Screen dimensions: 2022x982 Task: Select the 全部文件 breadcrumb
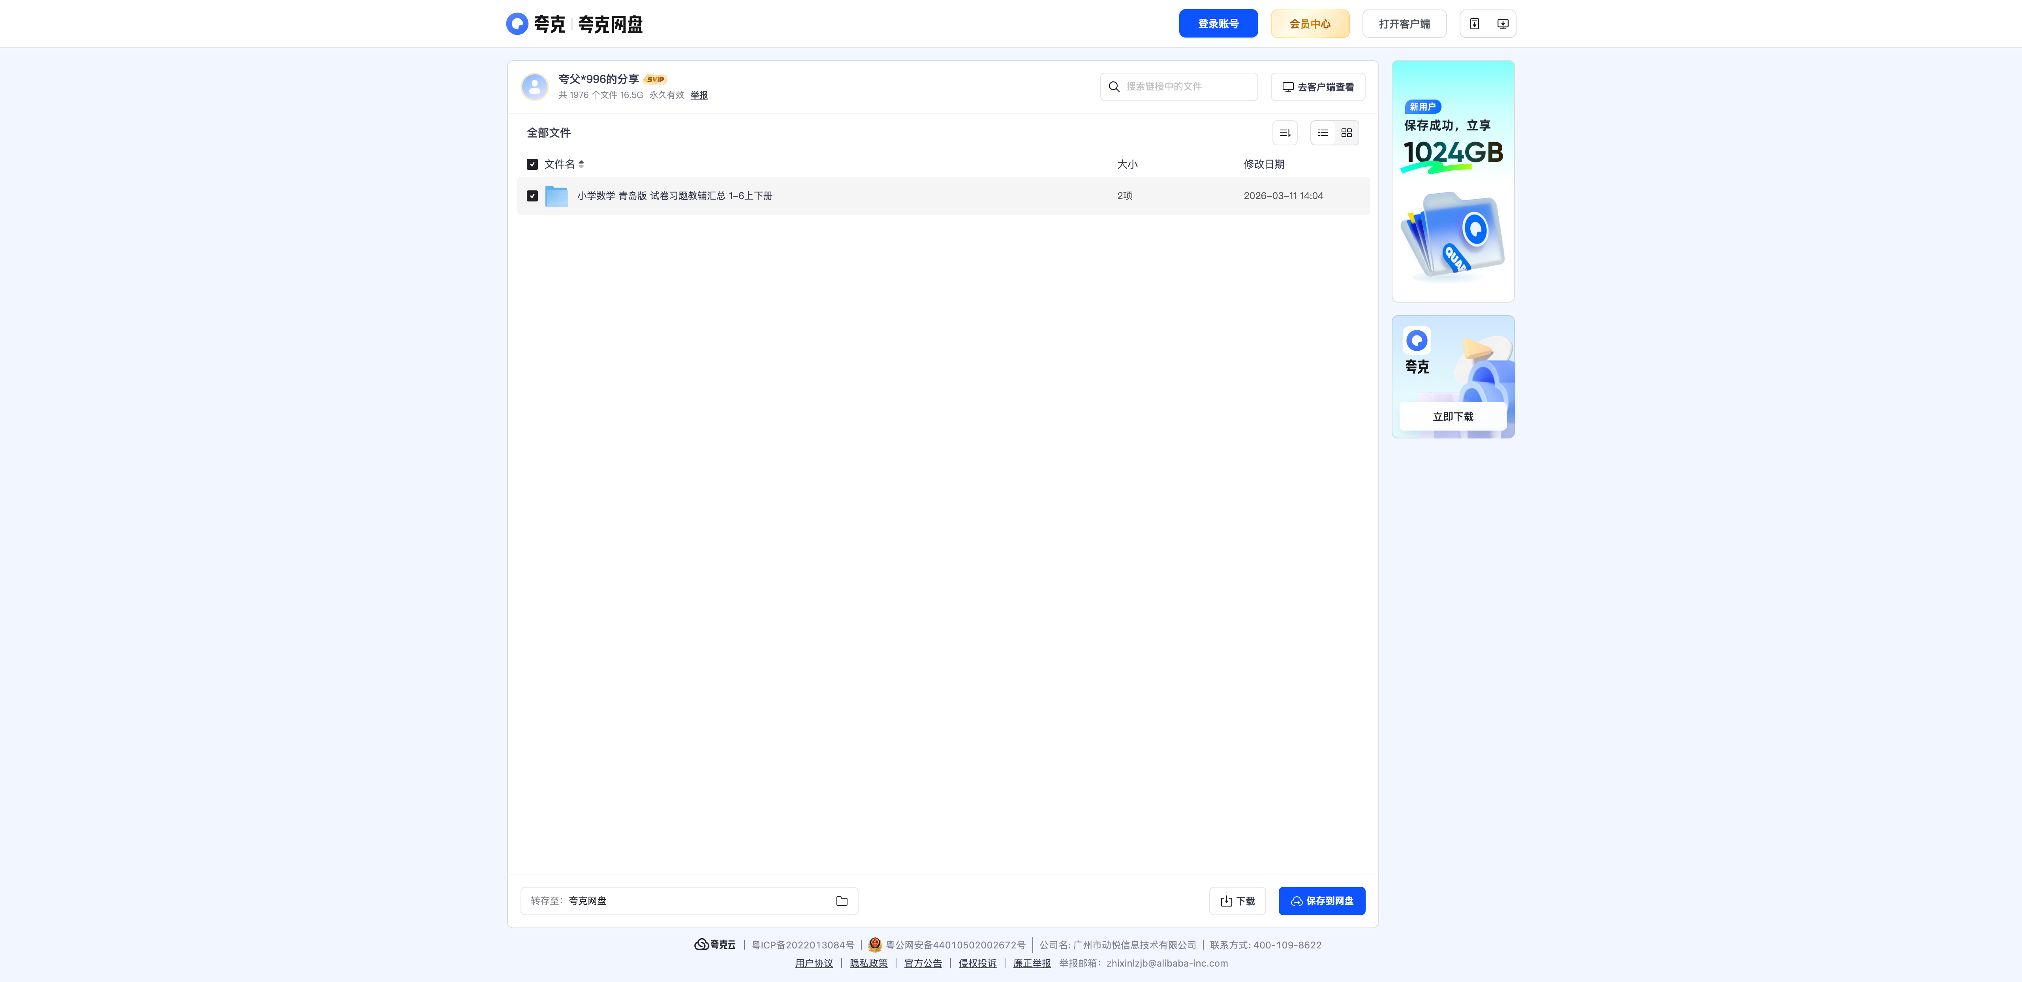pyautogui.click(x=548, y=133)
